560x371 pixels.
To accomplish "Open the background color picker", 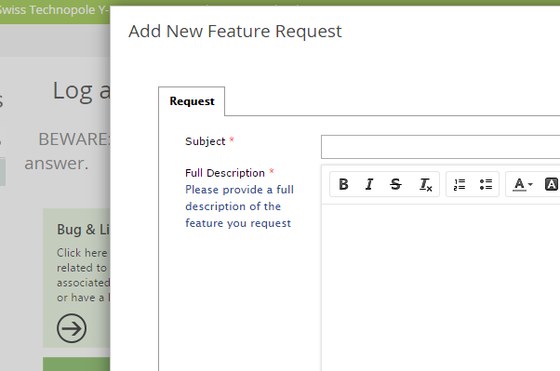I will click(x=552, y=184).
